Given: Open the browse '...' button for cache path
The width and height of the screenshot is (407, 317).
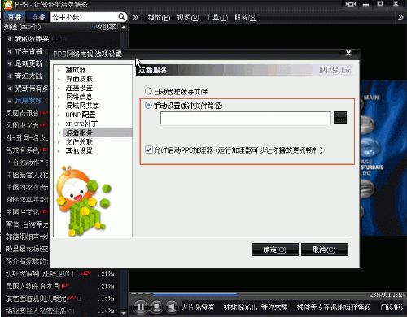Looking at the screenshot, I should click(x=340, y=118).
